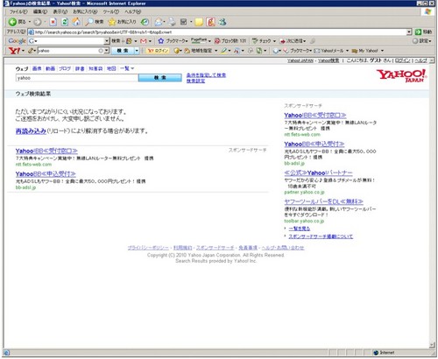
Task: Open sponsored link YahooBB 受付窗口 on left
Action: (46, 151)
